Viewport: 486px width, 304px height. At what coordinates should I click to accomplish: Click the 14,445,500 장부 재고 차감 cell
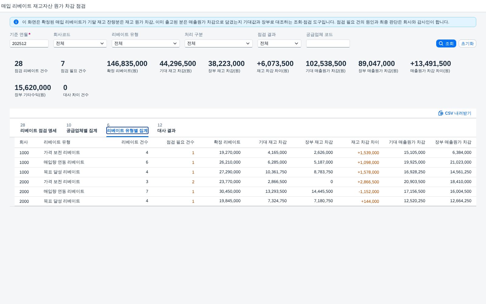point(322,192)
